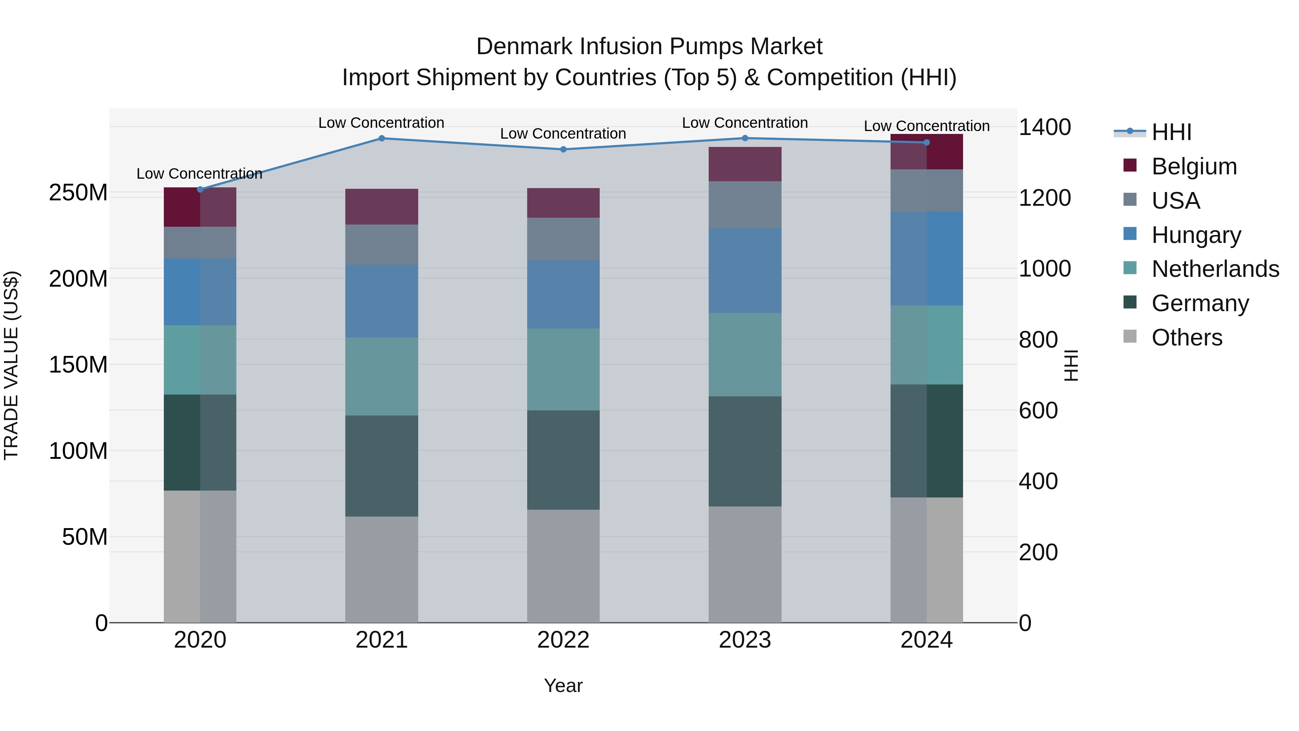Click the Denmark Infusion Pumps Market title
The image size is (1299, 731).
(649, 47)
